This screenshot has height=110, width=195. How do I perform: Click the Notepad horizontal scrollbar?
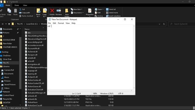90,90
